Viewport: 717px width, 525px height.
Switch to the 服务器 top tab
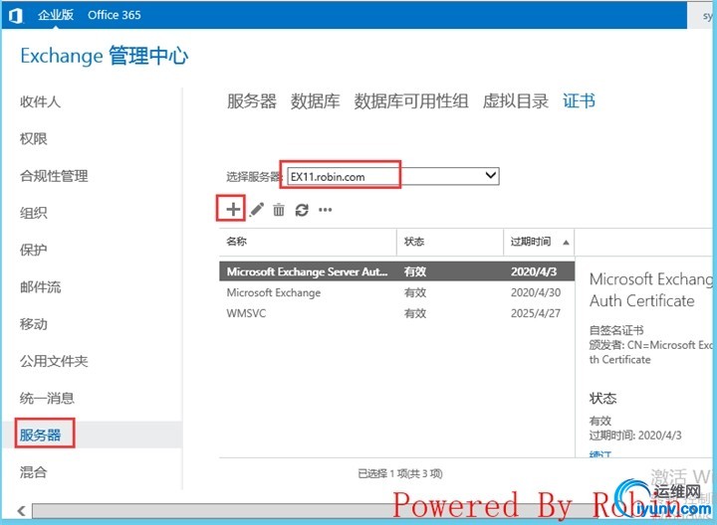pos(252,100)
